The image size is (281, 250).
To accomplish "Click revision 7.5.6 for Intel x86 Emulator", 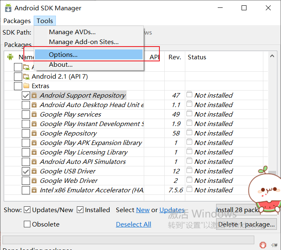I will point(176,190).
